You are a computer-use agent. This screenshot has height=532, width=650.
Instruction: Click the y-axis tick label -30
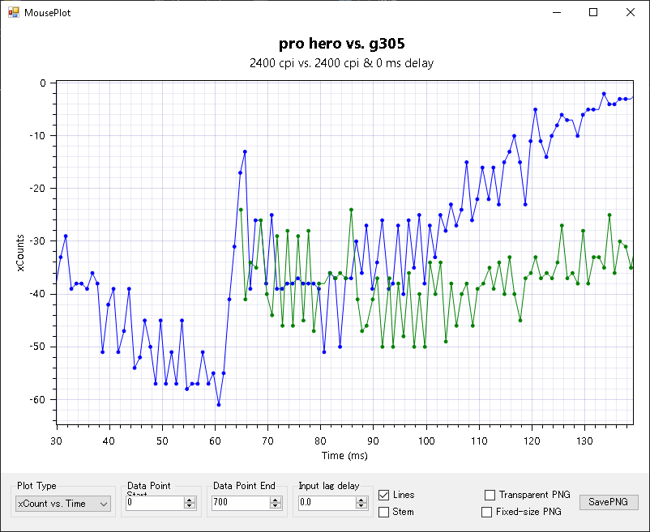pos(38,241)
